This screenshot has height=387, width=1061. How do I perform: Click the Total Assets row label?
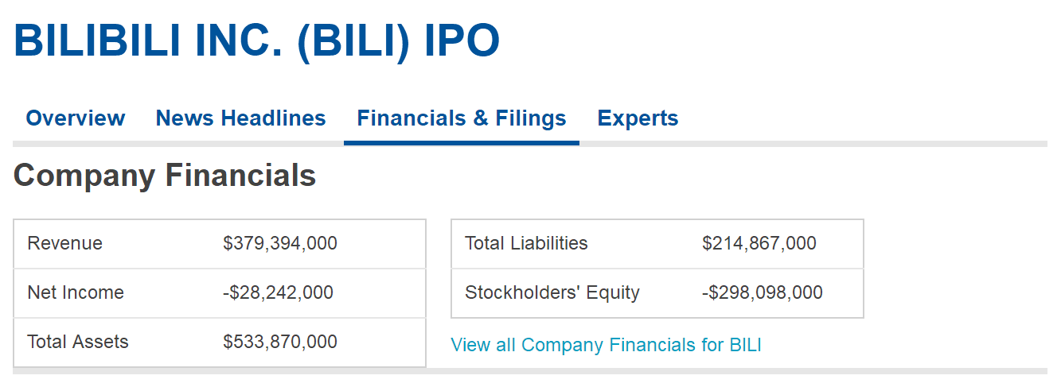(x=78, y=342)
